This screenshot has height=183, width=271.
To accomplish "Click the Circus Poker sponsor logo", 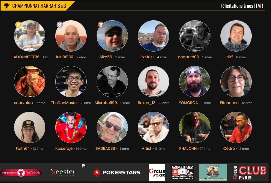I will (157, 172).
